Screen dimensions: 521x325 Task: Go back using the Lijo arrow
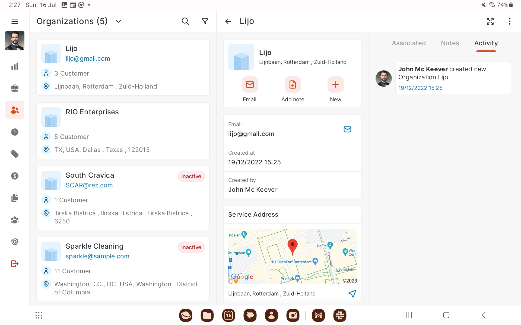pos(228,21)
